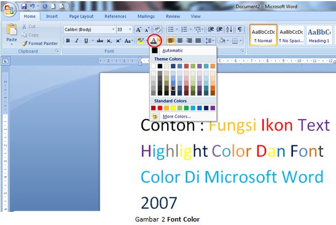Viewport: 336px width, 225px height.
Task: Go to the Review tab
Action: (173, 16)
